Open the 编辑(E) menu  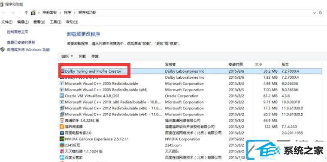(23, 22)
